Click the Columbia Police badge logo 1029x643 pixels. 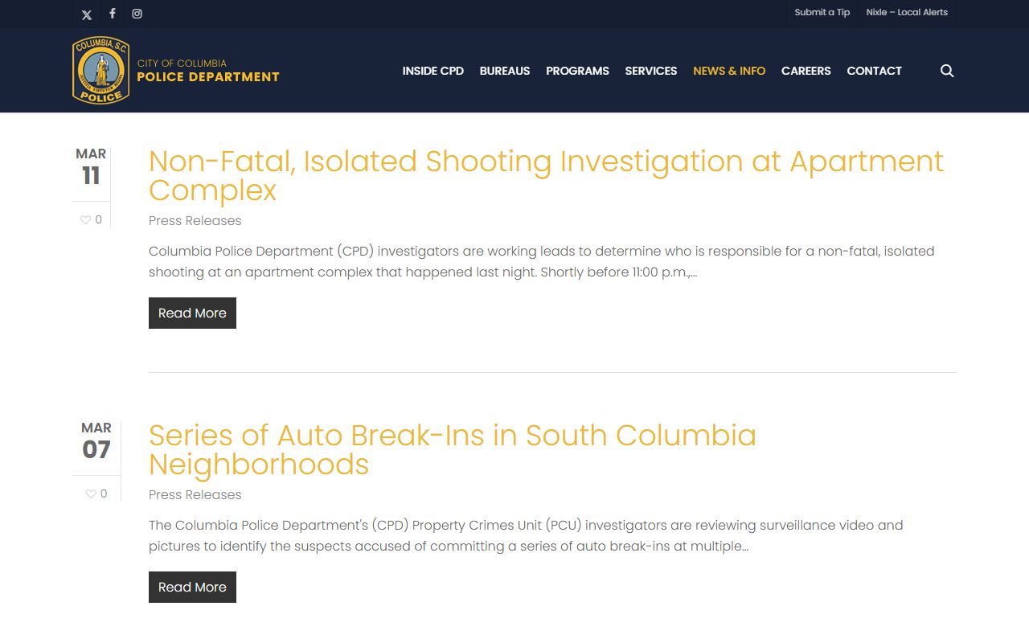coord(101,71)
